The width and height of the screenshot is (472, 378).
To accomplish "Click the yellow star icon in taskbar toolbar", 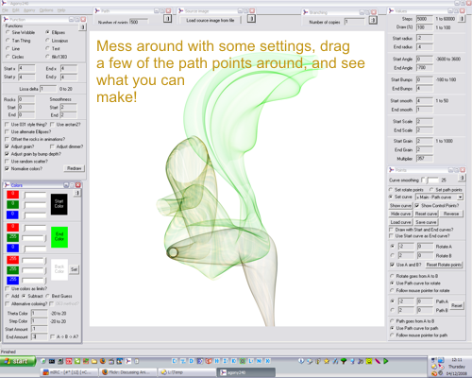I will 327,361.
